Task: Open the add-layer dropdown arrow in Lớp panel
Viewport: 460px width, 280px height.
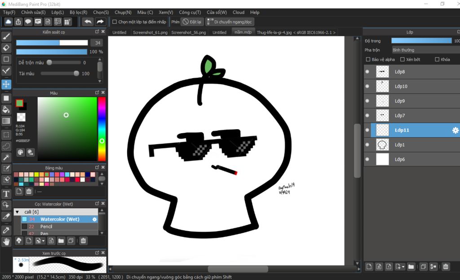Action: [x=403, y=267]
